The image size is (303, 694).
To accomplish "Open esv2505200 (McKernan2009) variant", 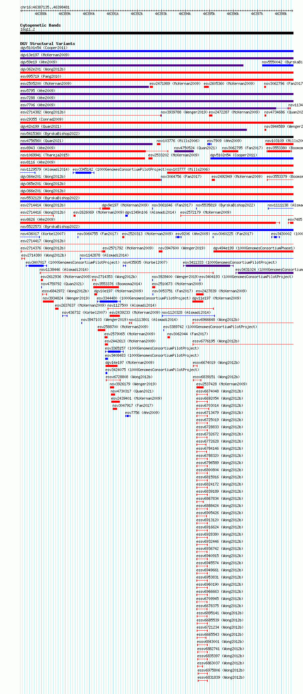I will (46, 84).
